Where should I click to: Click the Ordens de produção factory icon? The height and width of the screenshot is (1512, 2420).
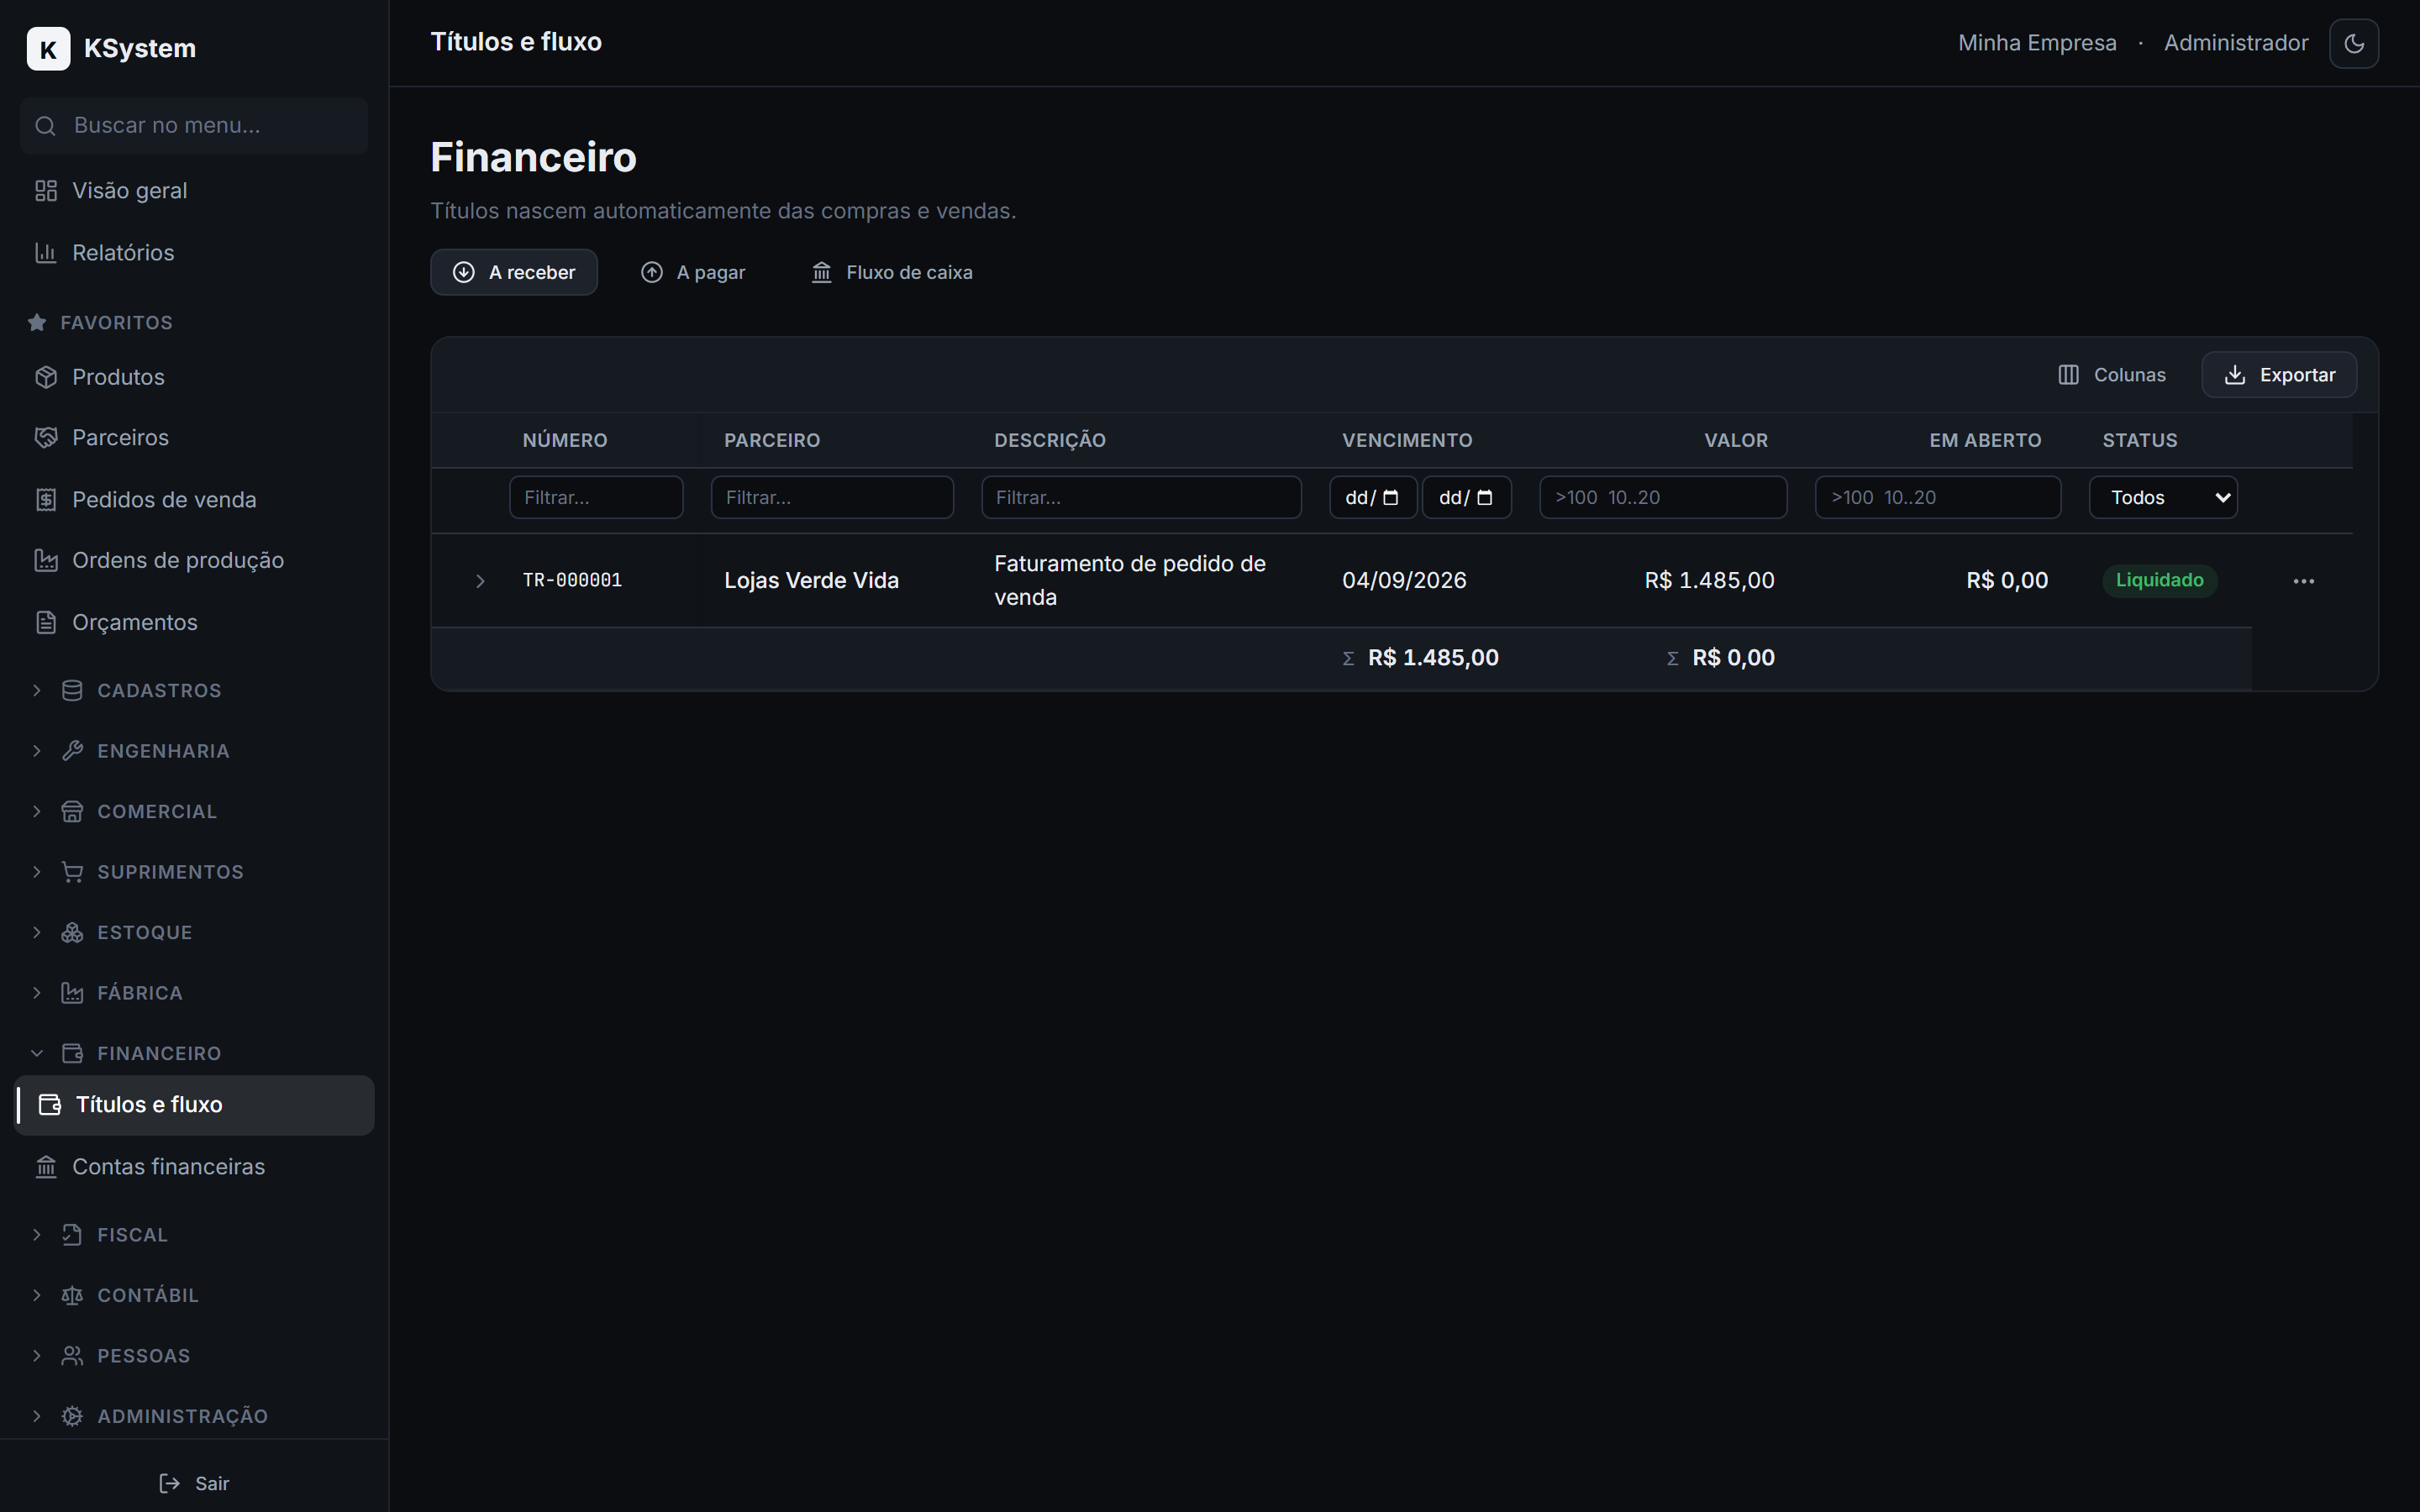pyautogui.click(x=46, y=561)
